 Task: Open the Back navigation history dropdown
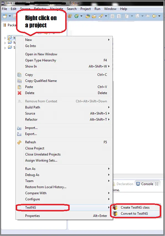(x=159, y=16)
